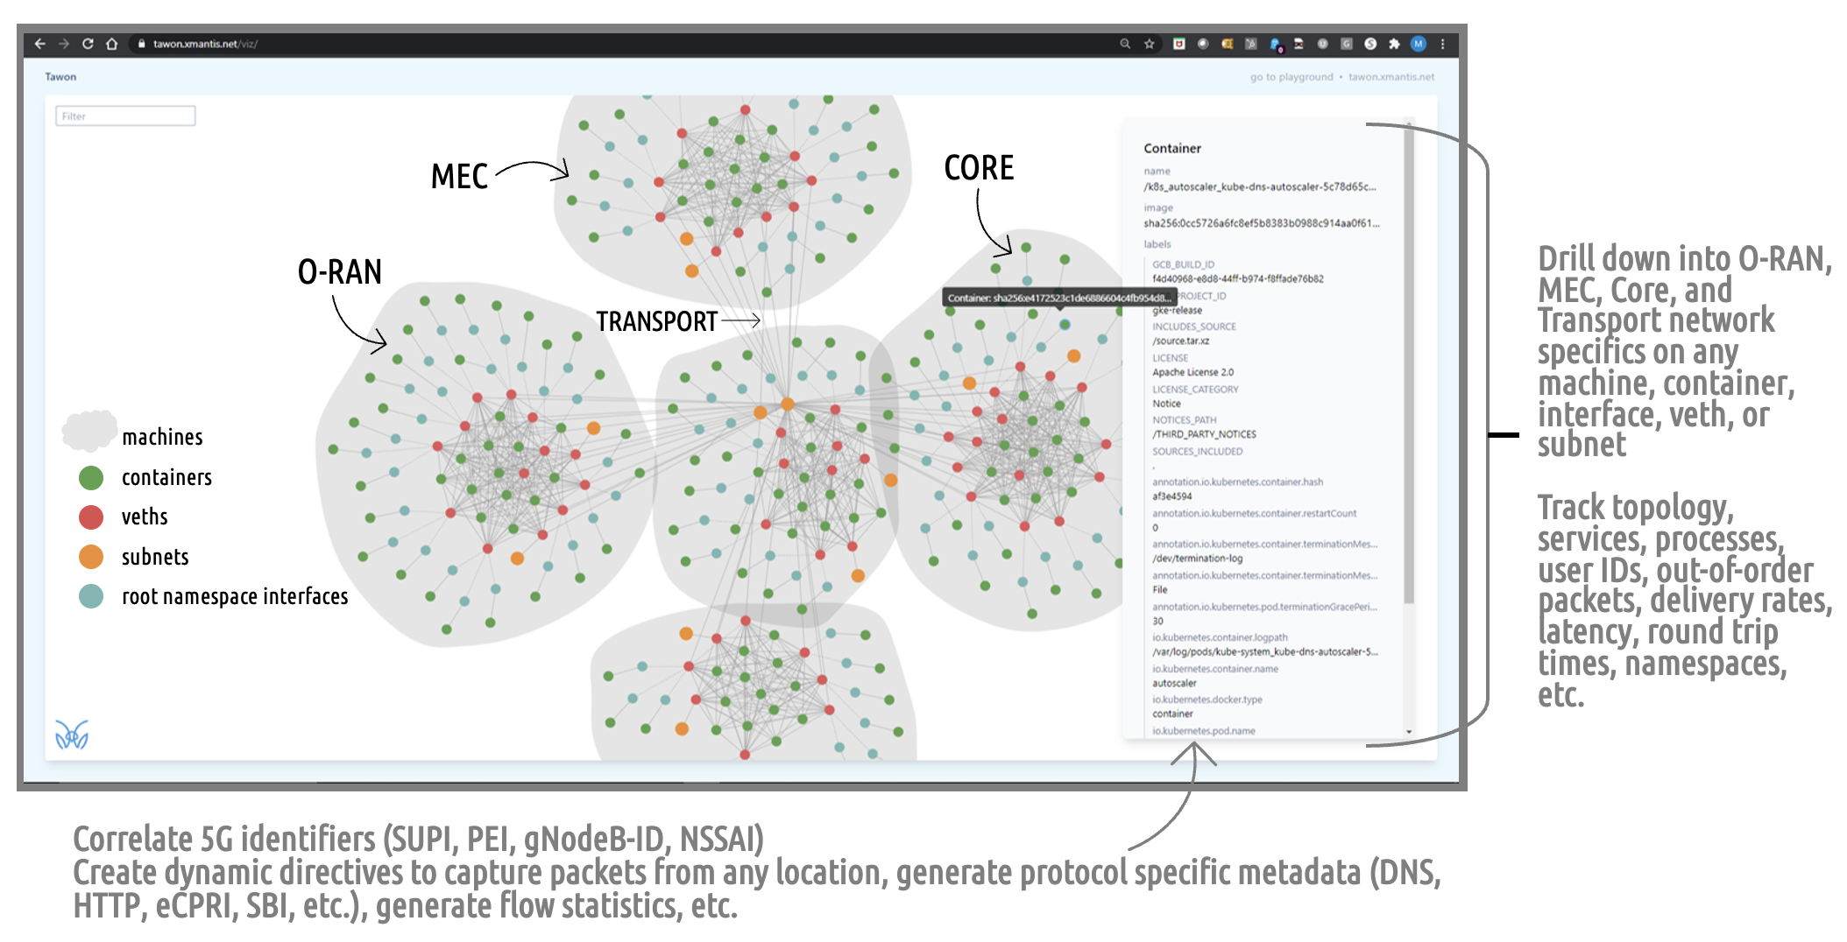
Task: Go to the browser home icon
Action: coord(112,44)
